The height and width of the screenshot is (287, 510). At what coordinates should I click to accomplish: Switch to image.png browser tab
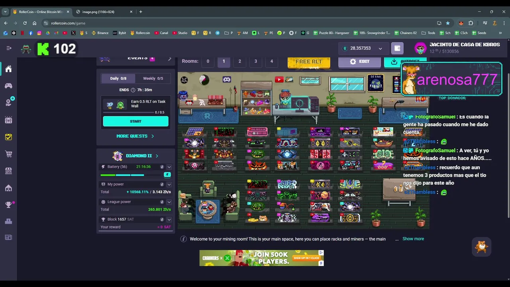(104, 12)
